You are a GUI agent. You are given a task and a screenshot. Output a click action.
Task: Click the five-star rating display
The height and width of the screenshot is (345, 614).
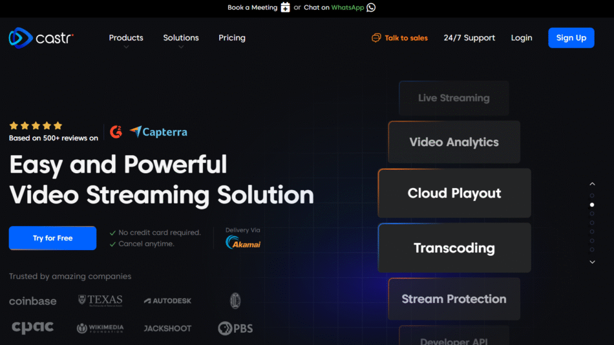[x=36, y=125]
